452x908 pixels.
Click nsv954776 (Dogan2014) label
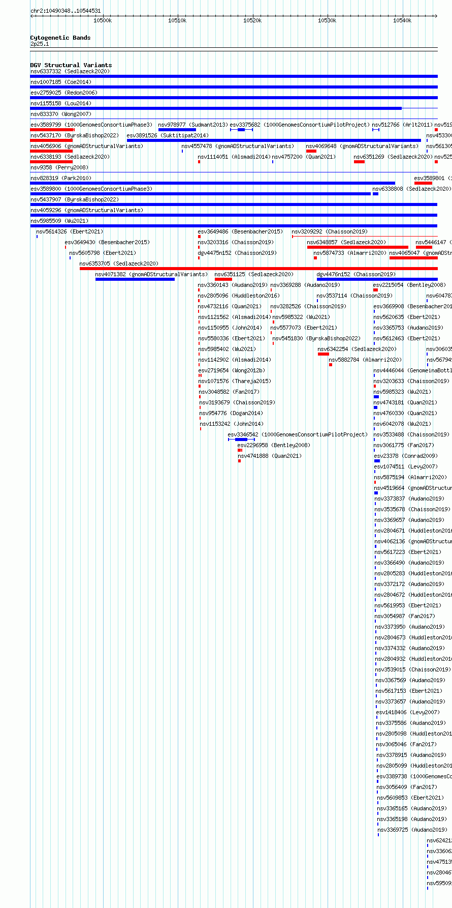[231, 414]
